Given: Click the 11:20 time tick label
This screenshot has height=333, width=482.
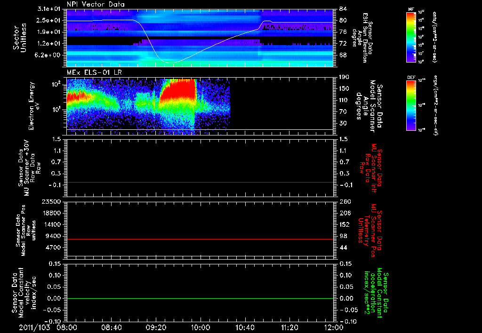Looking at the screenshot, I should (289, 327).
